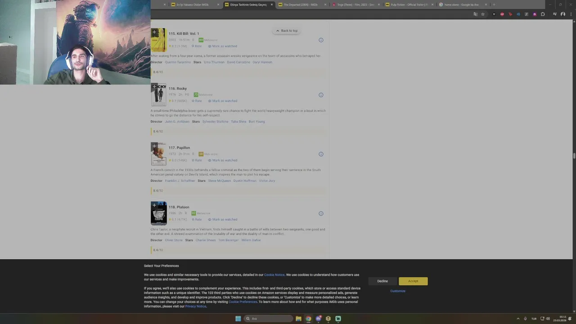
Task: Jump back to top of list
Action: pyautogui.click(x=287, y=31)
